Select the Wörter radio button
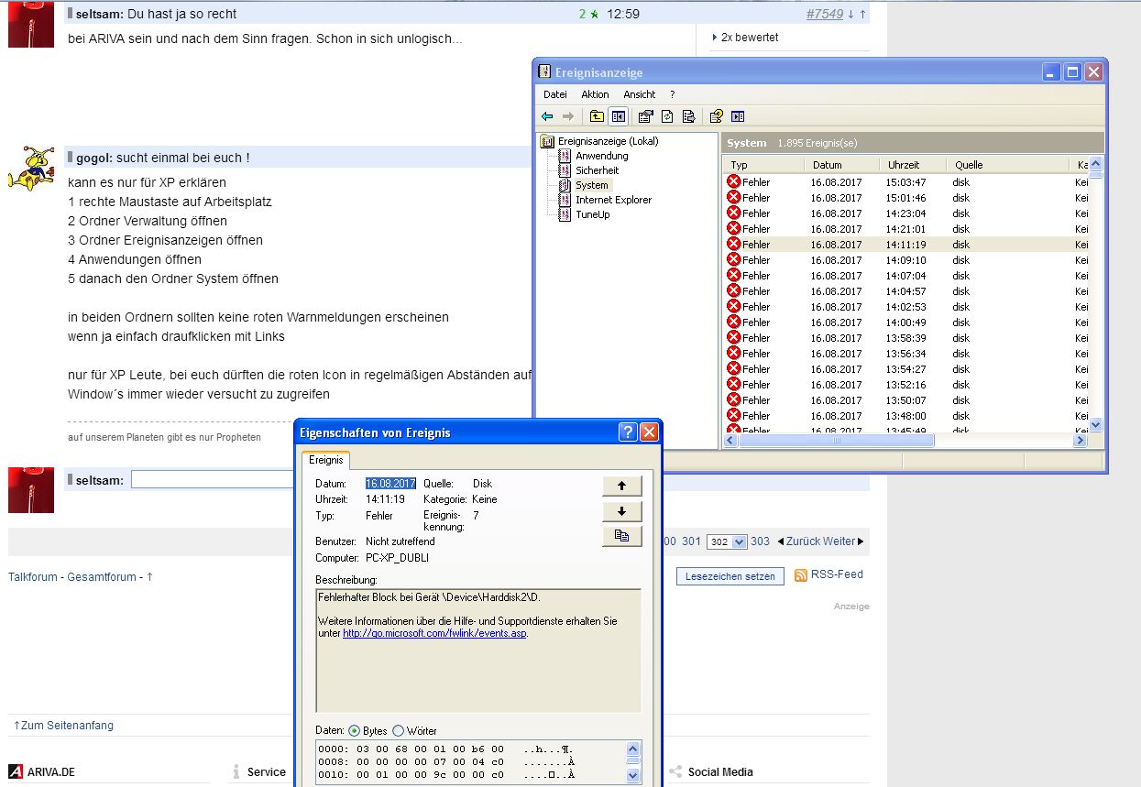This screenshot has width=1141, height=787. point(398,731)
